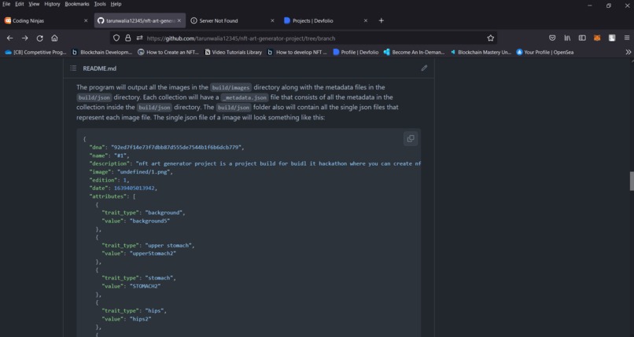Click the "description" line in JSON
This screenshot has height=337, width=634.
pos(255,163)
